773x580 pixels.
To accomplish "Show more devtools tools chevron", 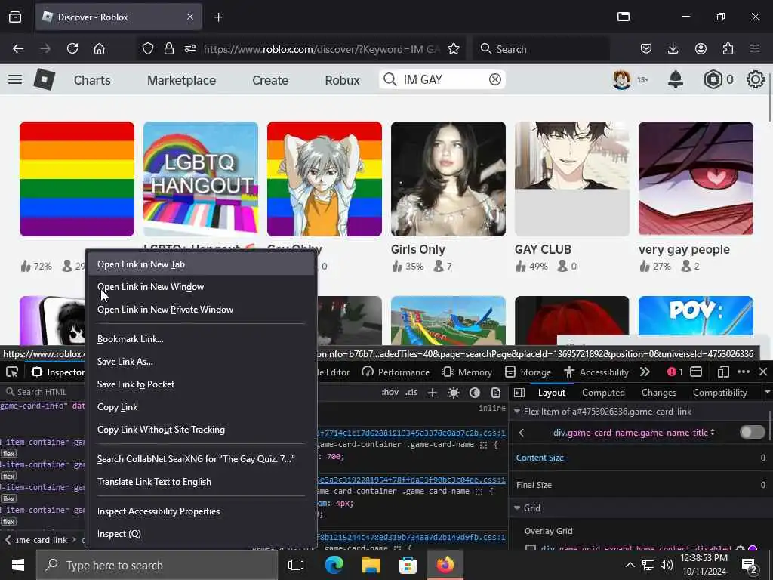I will [x=645, y=372].
